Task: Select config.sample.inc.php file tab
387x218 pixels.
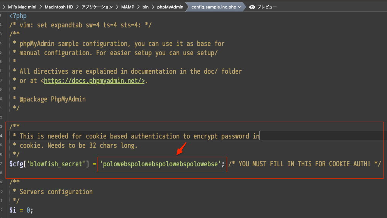Action: click(213, 7)
